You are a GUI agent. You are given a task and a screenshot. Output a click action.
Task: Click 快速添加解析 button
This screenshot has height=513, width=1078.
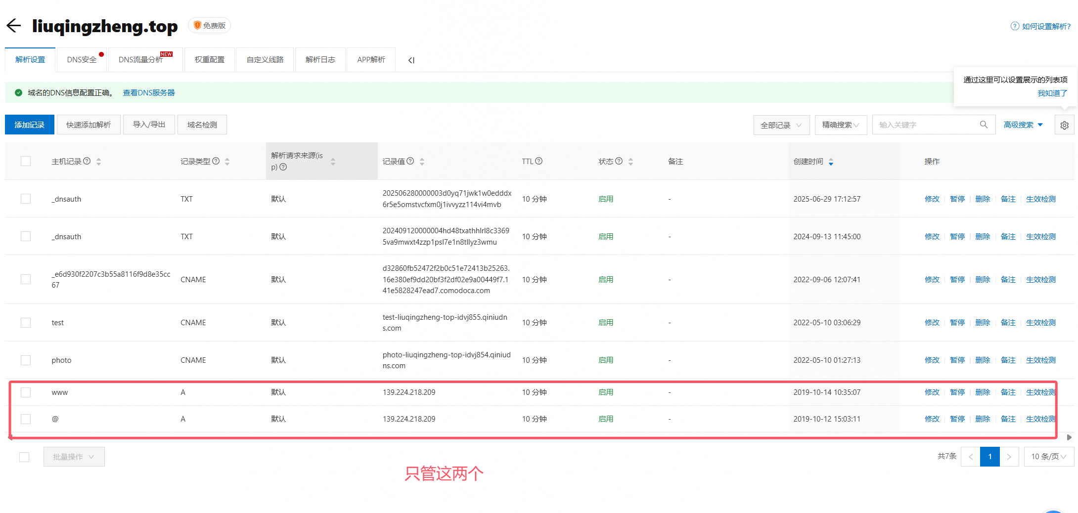coord(89,125)
